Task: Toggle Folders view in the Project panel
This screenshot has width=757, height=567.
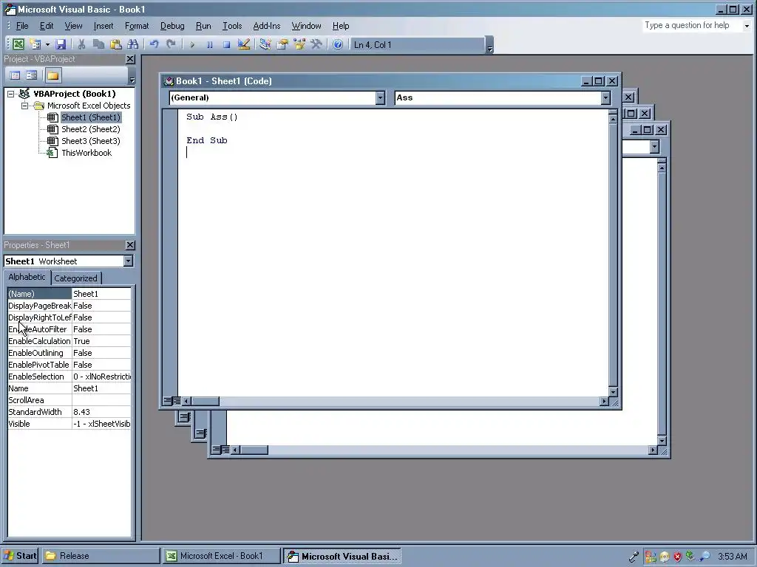Action: 52,75
